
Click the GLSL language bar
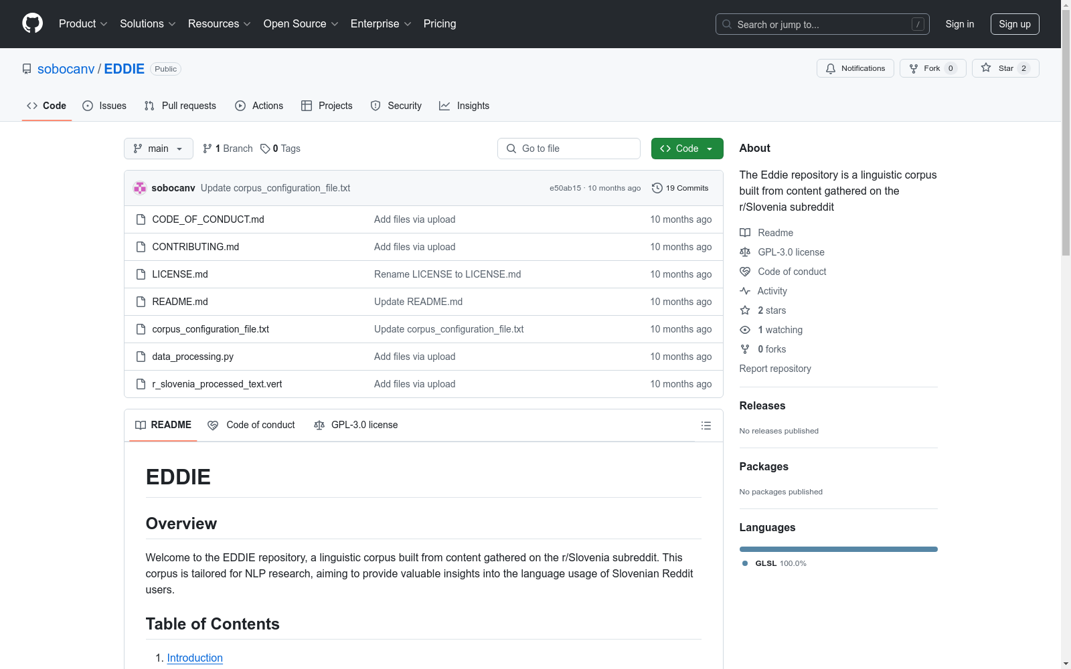(x=839, y=549)
